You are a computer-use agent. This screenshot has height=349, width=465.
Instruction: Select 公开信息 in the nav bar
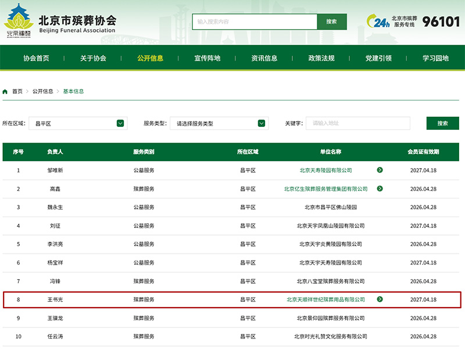[x=150, y=58]
